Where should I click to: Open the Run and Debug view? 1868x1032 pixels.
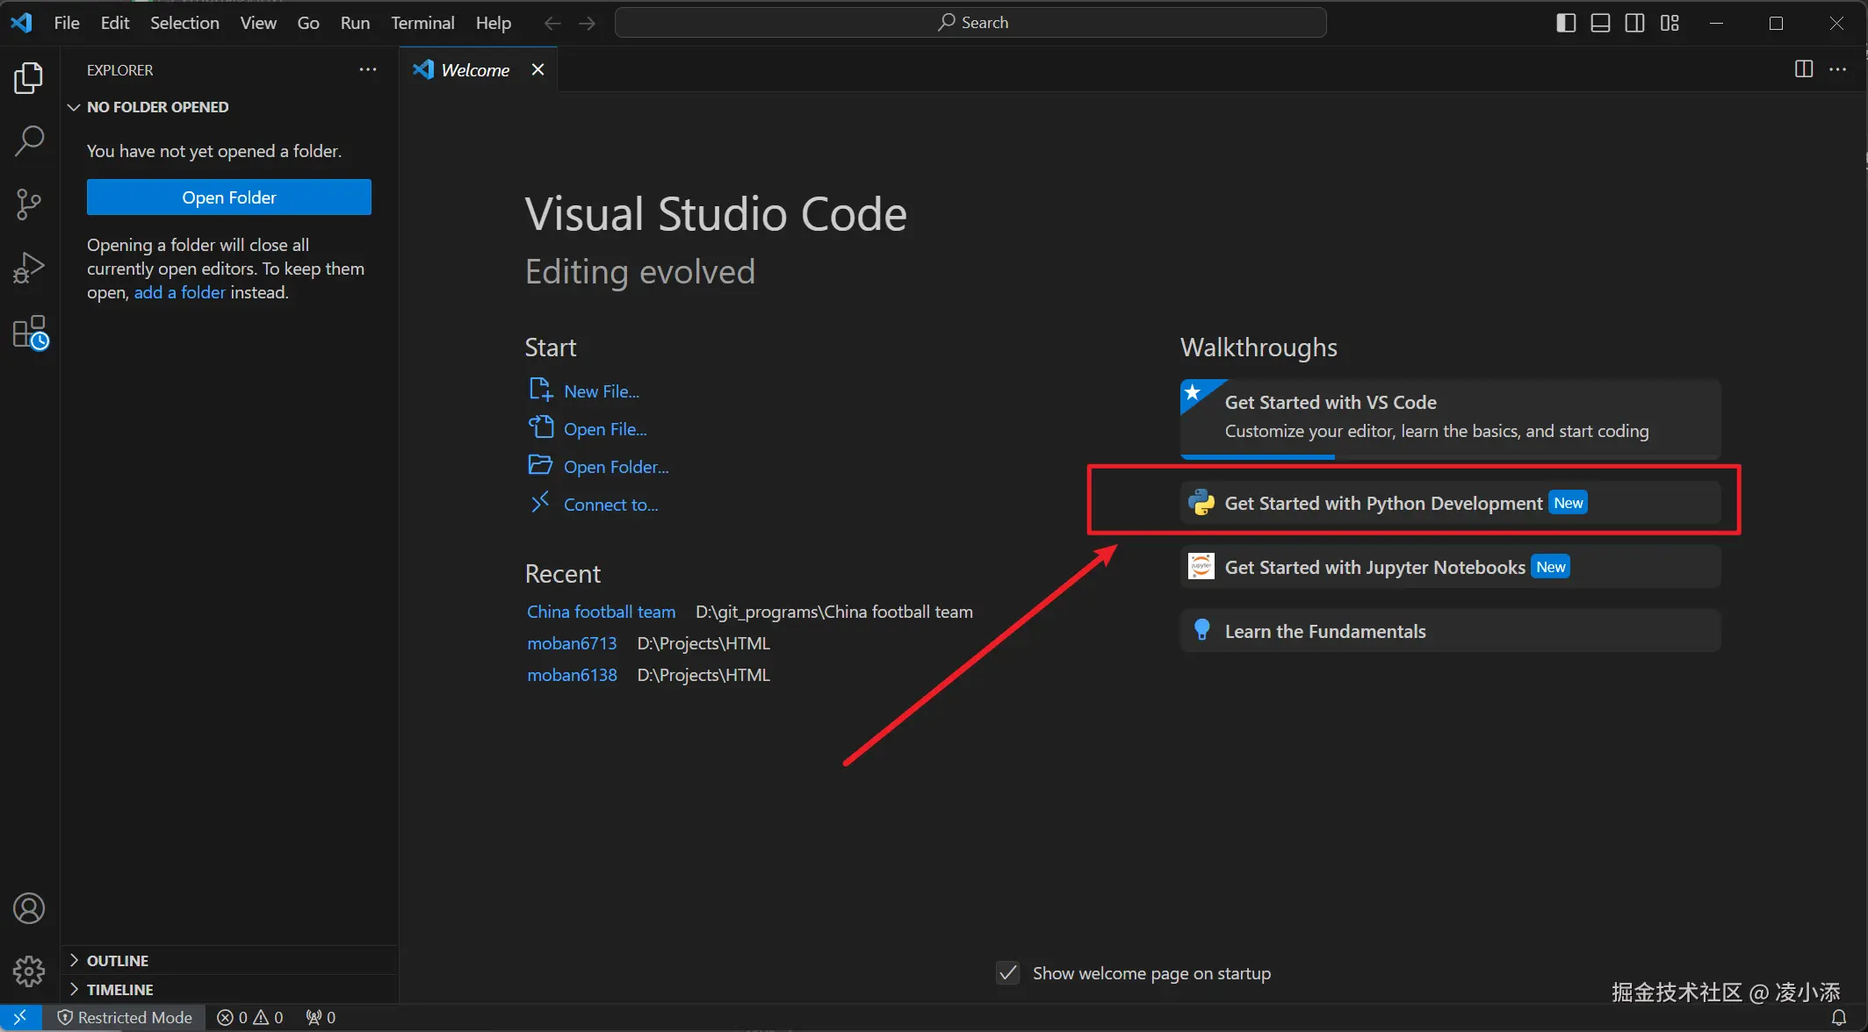click(x=29, y=268)
